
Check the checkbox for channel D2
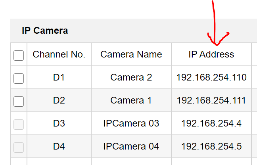(19, 101)
